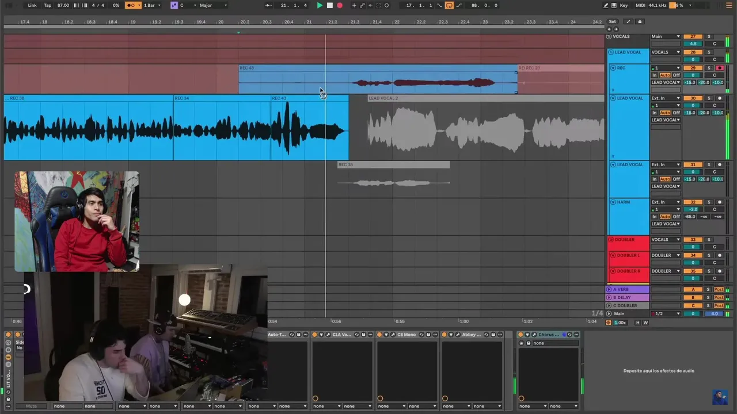Screen dimensions: 737x414
Task: Toggle the automation mode icon beside Set
Action: 628,22
